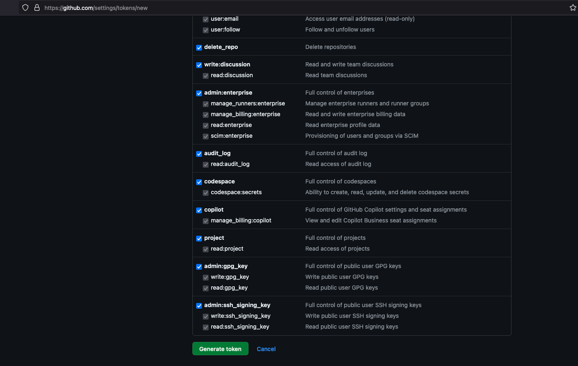Click the read:discussion sub-scope checkbox

[206, 76]
